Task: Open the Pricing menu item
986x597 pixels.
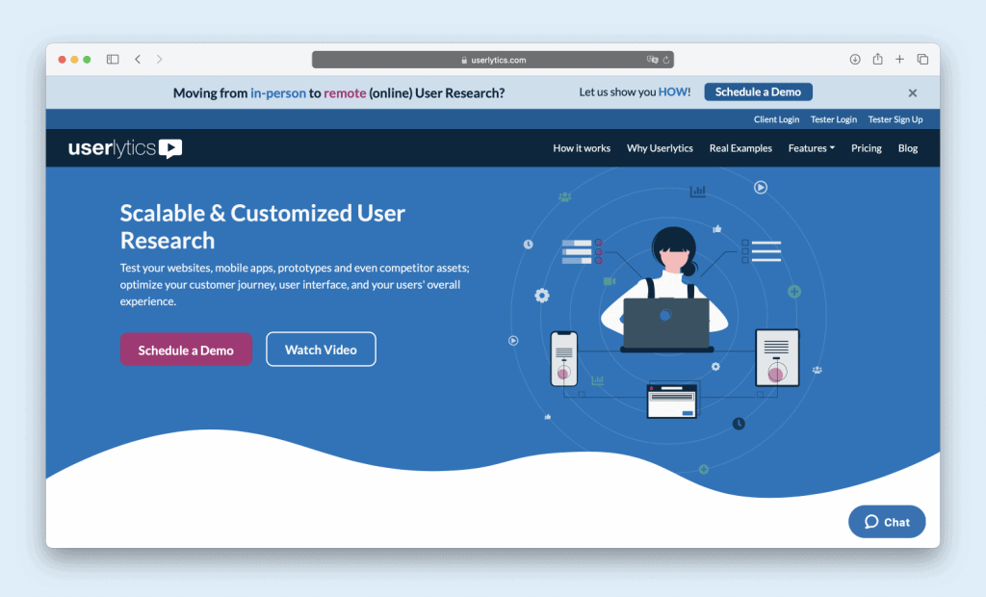Action: pyautogui.click(x=867, y=148)
